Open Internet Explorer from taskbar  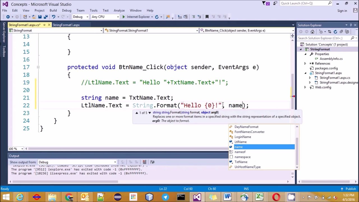[x=20, y=197]
